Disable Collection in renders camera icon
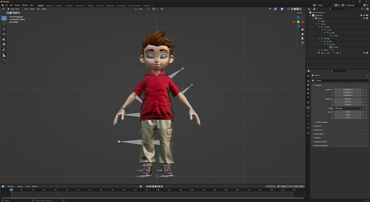The width and height of the screenshot is (370, 202). pos(367,15)
